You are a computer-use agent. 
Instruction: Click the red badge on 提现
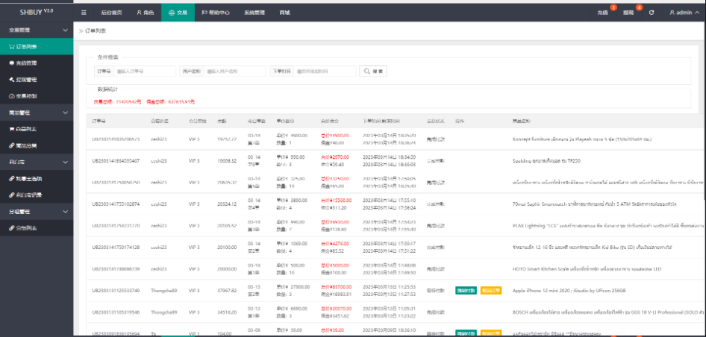[639, 7]
